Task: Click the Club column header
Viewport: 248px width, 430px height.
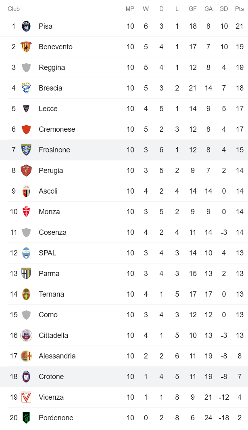Action: click(x=14, y=9)
